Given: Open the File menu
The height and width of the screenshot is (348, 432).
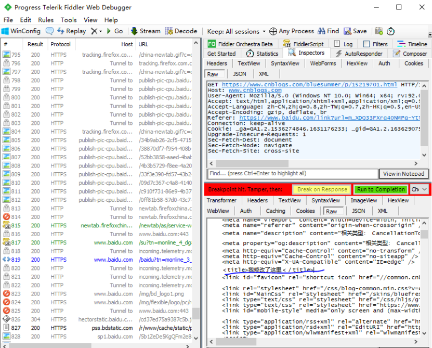Looking at the screenshot, I should [8, 20].
